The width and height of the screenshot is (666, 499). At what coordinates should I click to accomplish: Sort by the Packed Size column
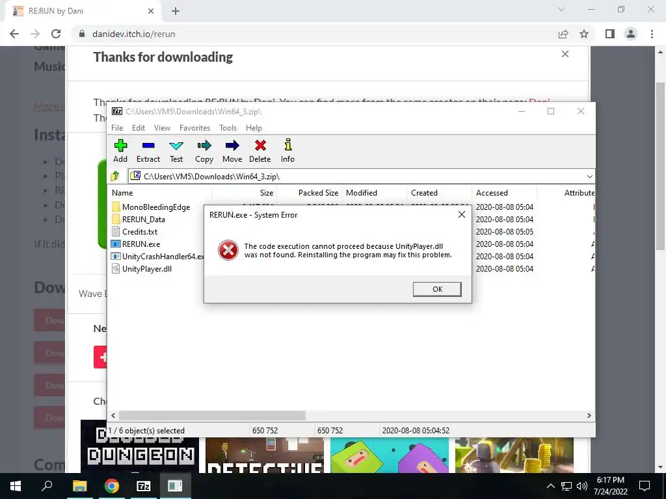(x=309, y=192)
